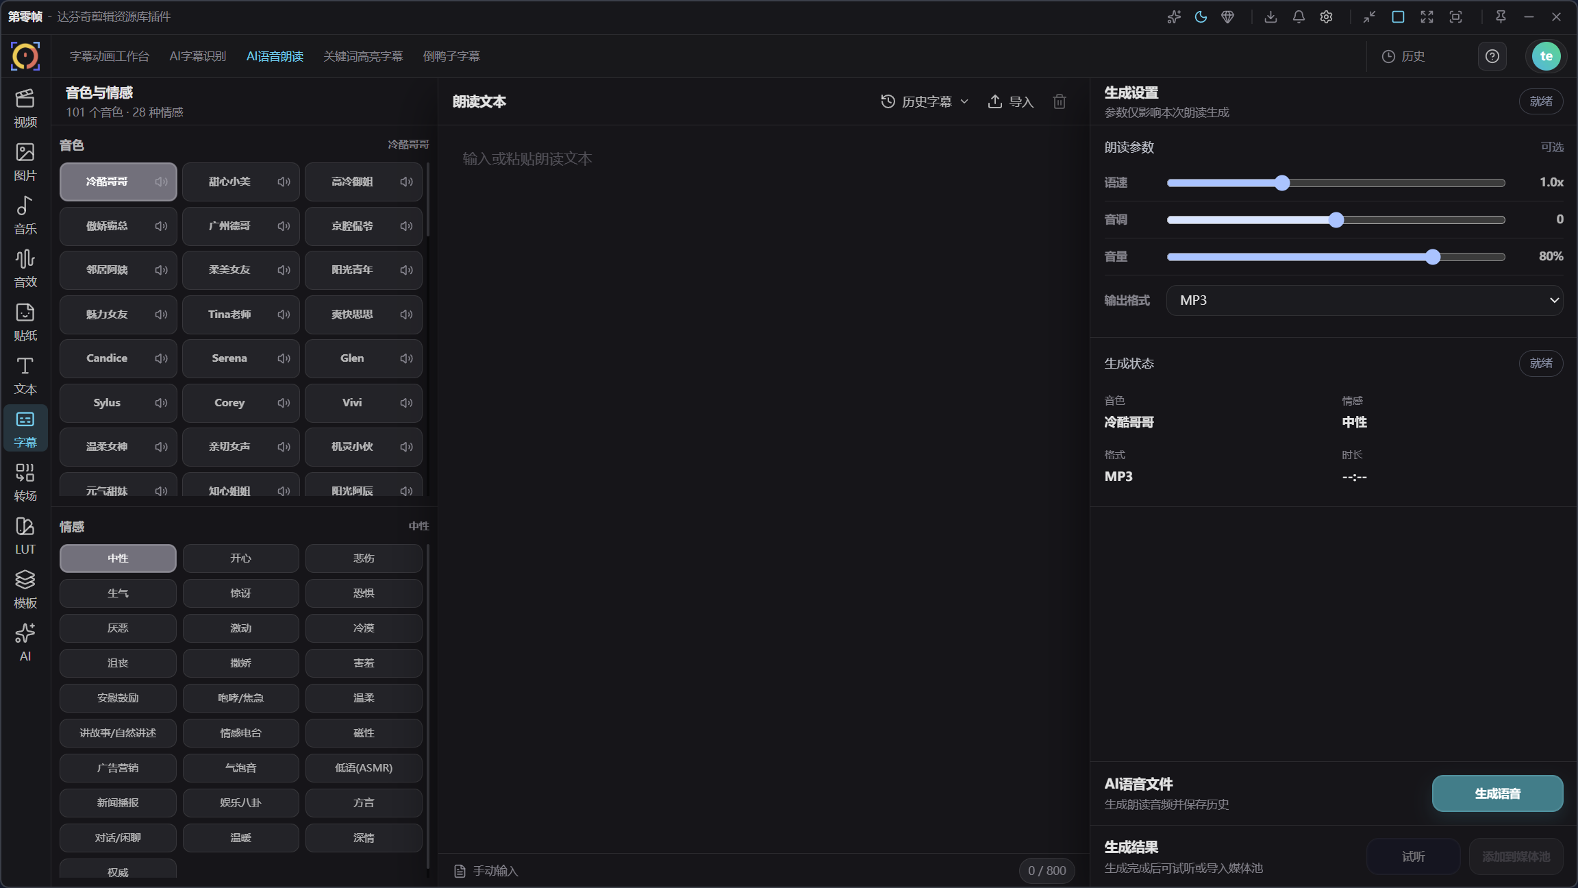Toggle dark mode moon icon
Viewport: 1578px width, 888px height.
[1201, 17]
